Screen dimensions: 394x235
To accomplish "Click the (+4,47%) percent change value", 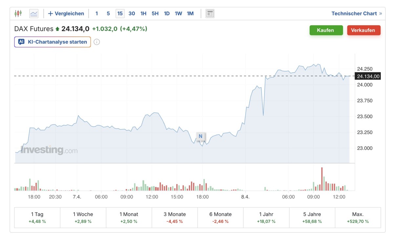I will coord(134,29).
